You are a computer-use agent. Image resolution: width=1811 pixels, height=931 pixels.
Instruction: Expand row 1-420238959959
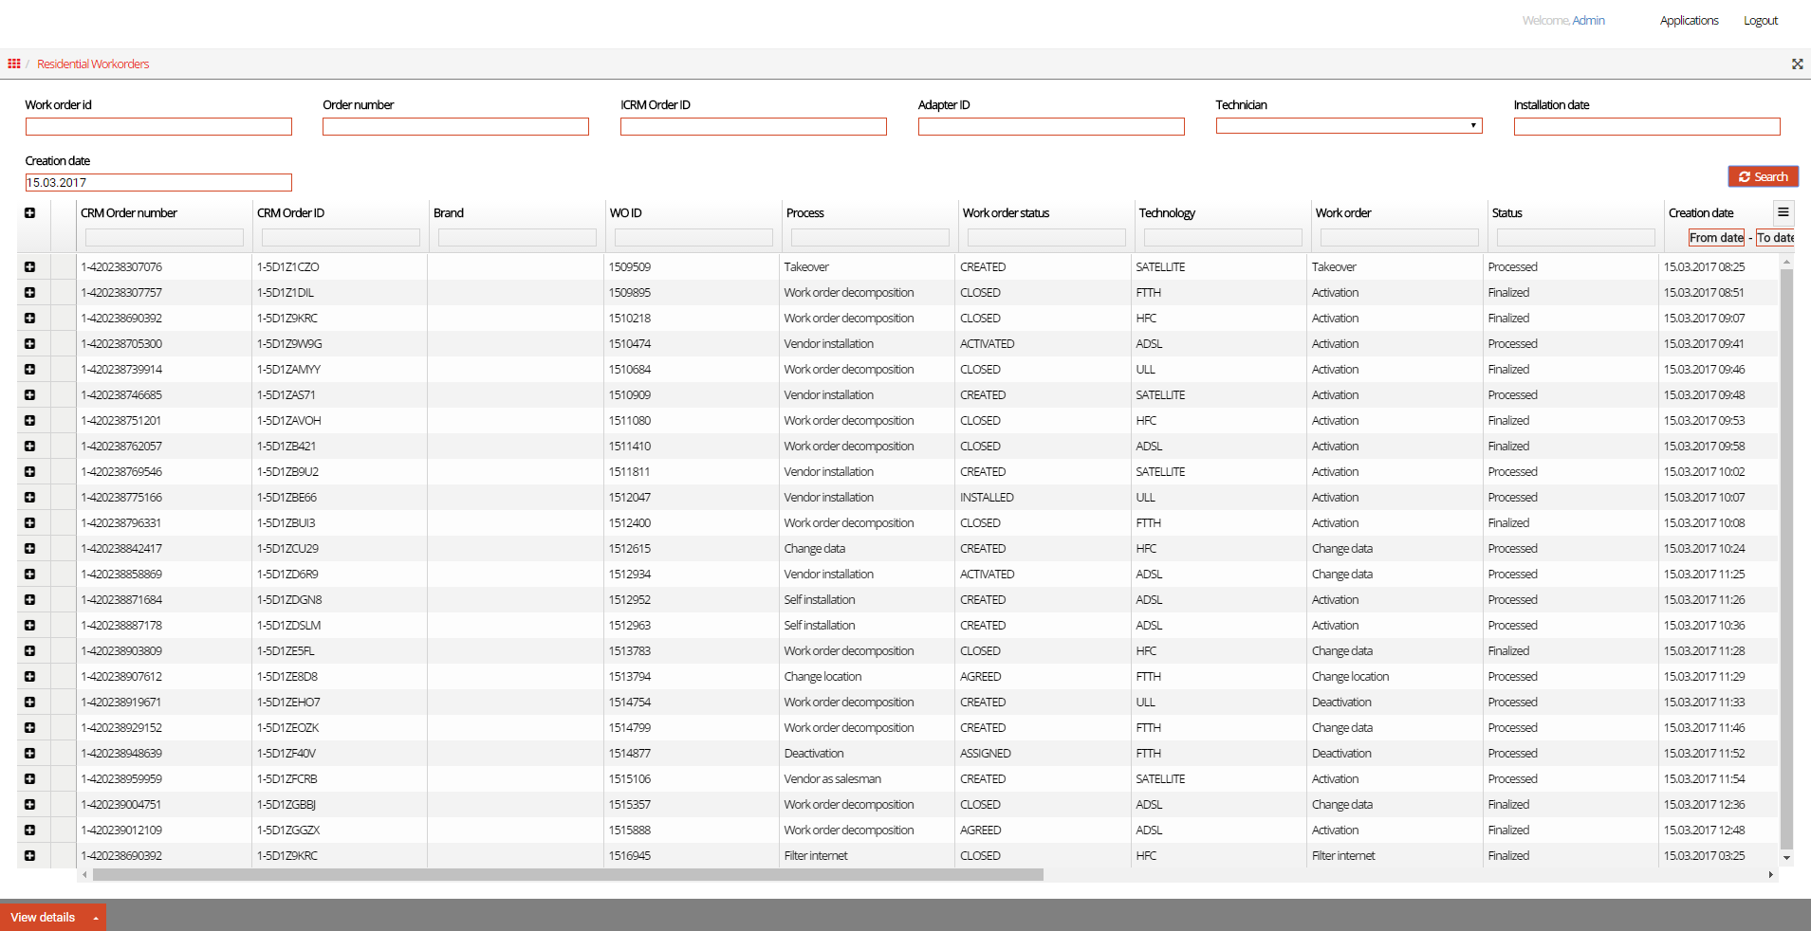pos(30,779)
